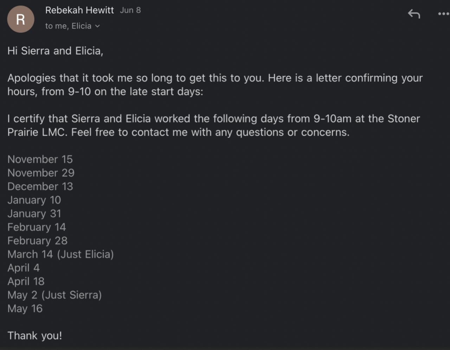Click the "February 28" date line

(37, 241)
